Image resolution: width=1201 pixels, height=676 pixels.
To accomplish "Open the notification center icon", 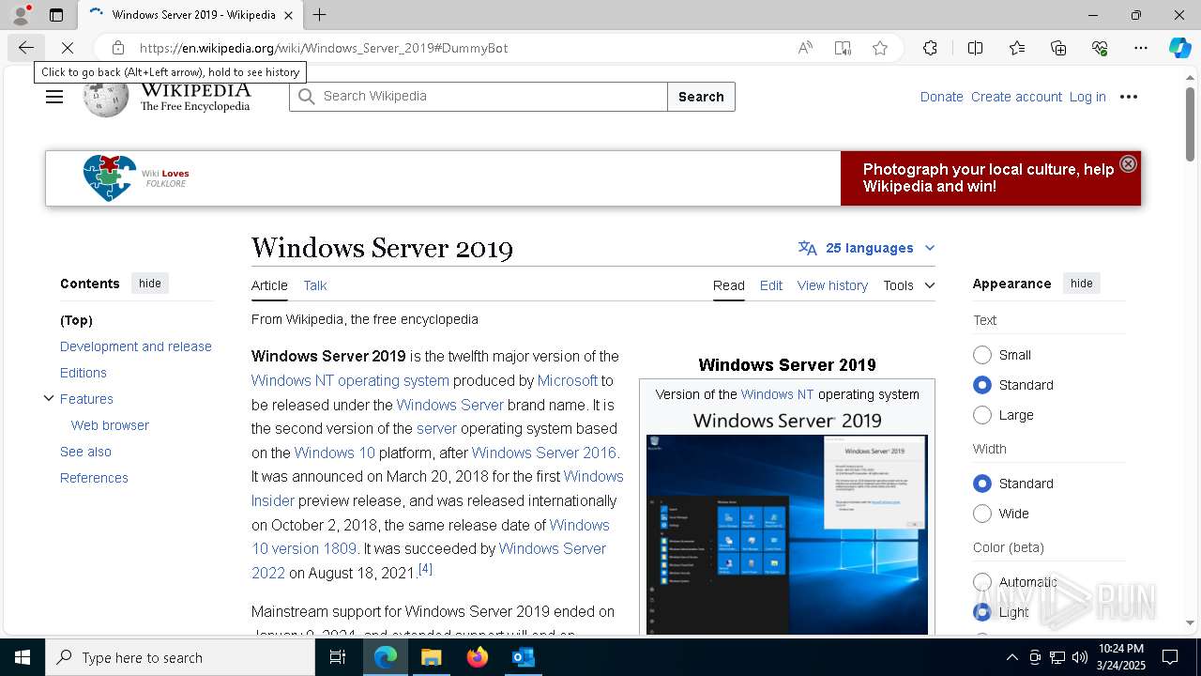I will [x=1170, y=657].
